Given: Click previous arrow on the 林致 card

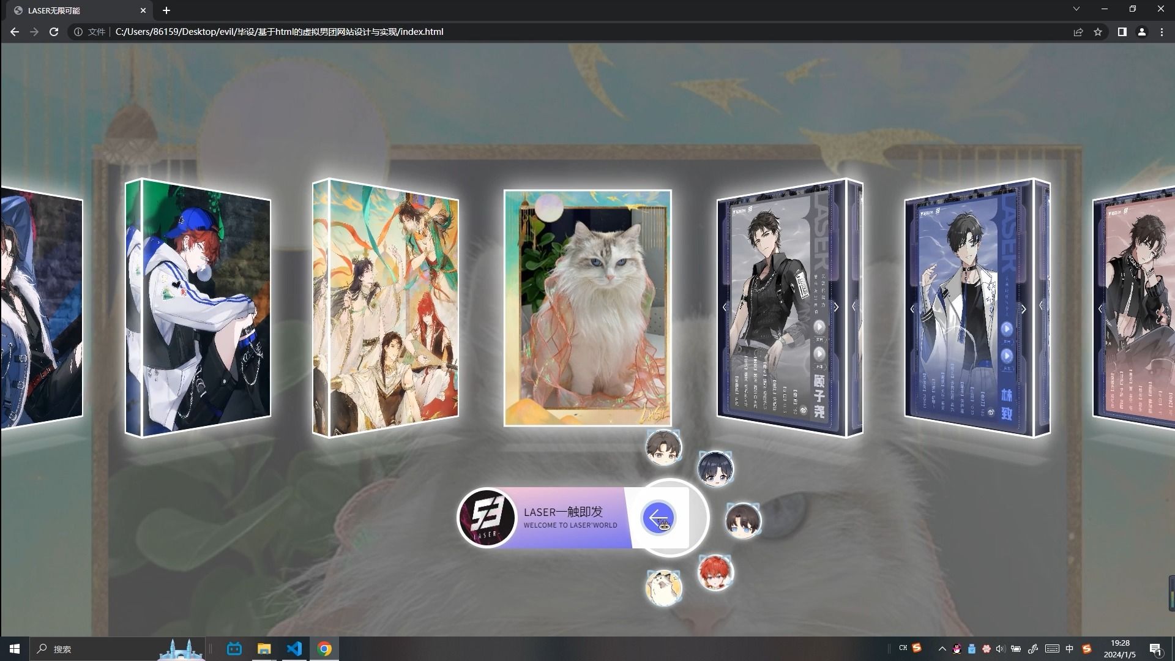Looking at the screenshot, I should click(x=912, y=309).
